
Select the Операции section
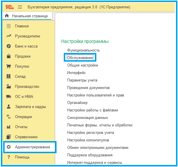click(x=23, y=117)
